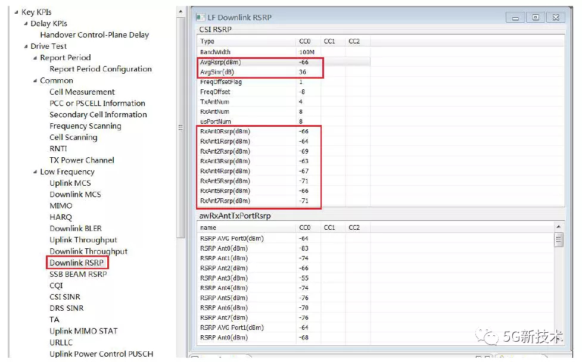Select the RxAnt5Rsrp(dBm) row

[284, 181]
